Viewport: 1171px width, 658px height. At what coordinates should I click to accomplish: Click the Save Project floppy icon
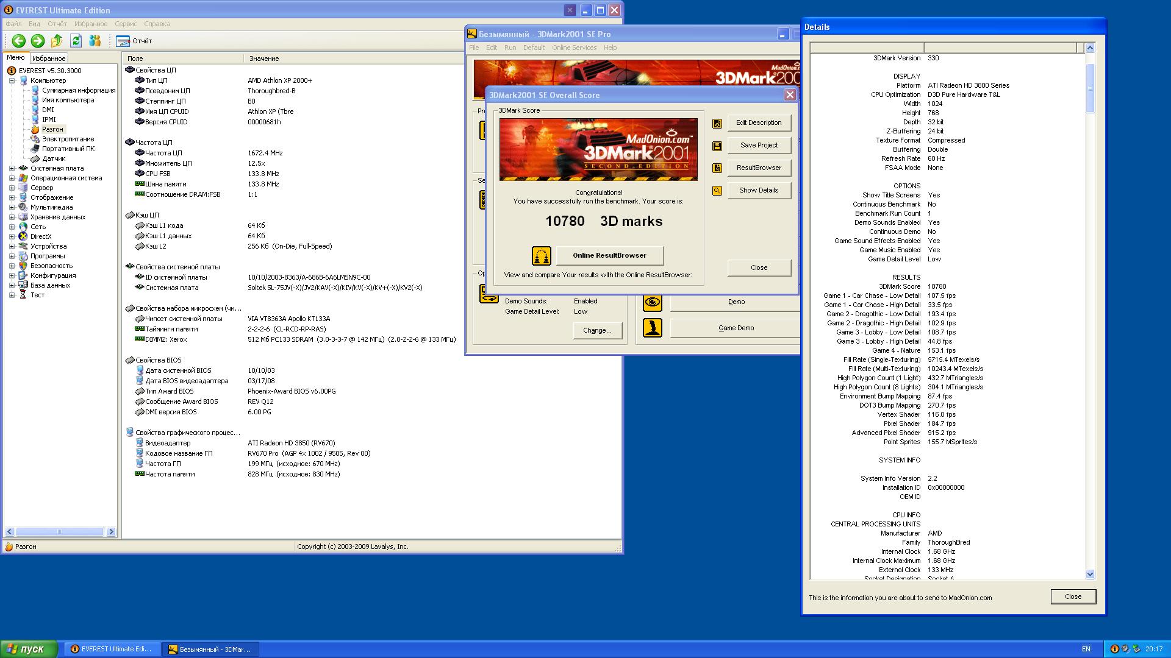tap(717, 146)
